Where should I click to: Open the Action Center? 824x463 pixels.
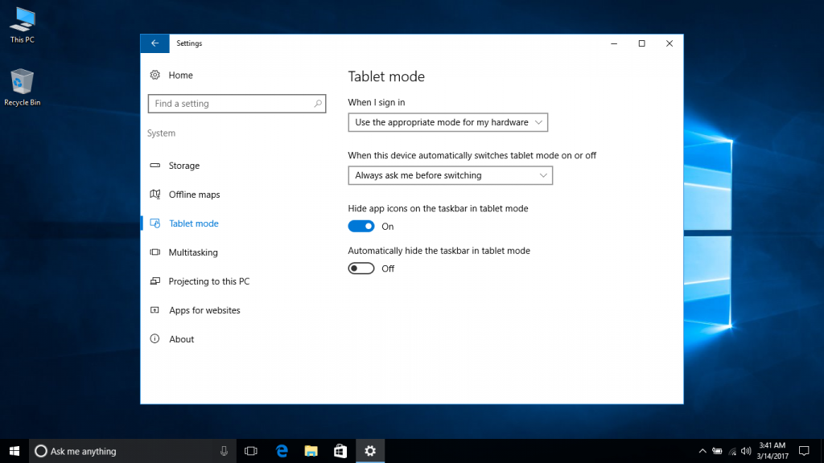[x=804, y=451]
